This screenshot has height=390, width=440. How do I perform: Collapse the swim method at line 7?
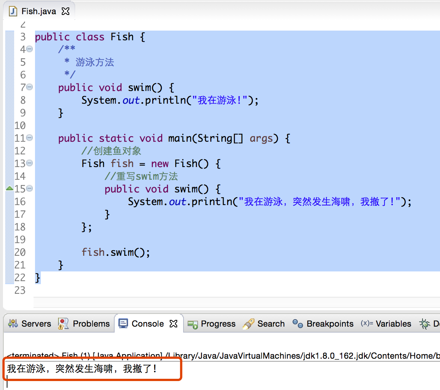click(29, 87)
